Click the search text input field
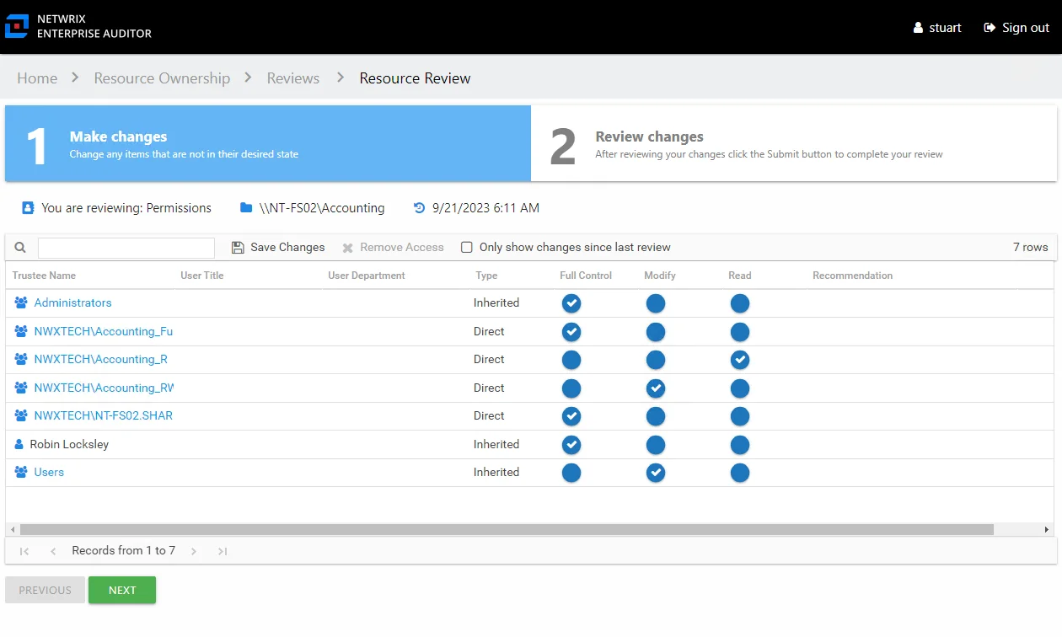1062x637 pixels. 126,248
